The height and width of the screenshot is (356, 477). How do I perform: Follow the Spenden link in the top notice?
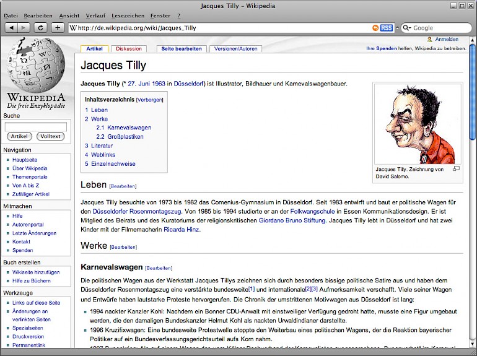[387, 48]
